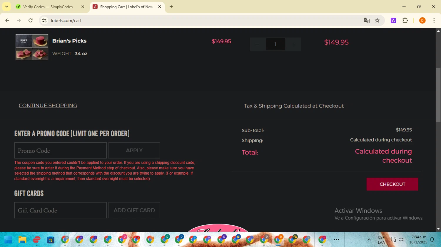Viewport: 441px width, 247px height.
Task: Open the Windows Start menu
Action: [x=8, y=240]
